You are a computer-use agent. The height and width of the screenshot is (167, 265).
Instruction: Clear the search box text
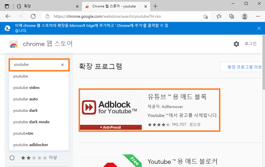coord(62,65)
